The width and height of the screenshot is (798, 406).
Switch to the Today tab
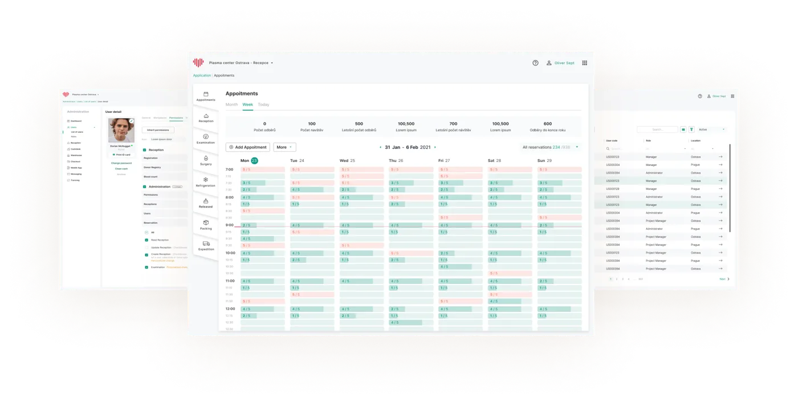(263, 104)
